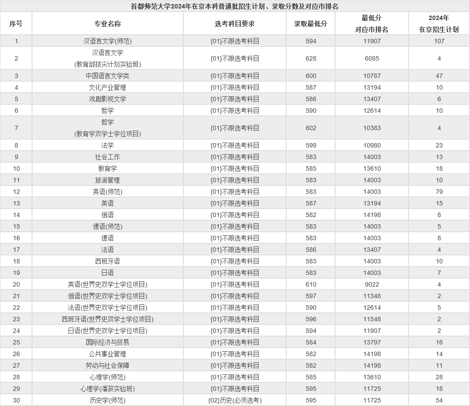Select the 序号 column header
This screenshot has height=406, width=470.
(16, 24)
